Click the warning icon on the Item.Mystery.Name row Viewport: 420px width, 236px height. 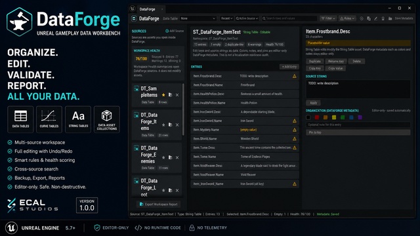pyautogui.click(x=295, y=130)
